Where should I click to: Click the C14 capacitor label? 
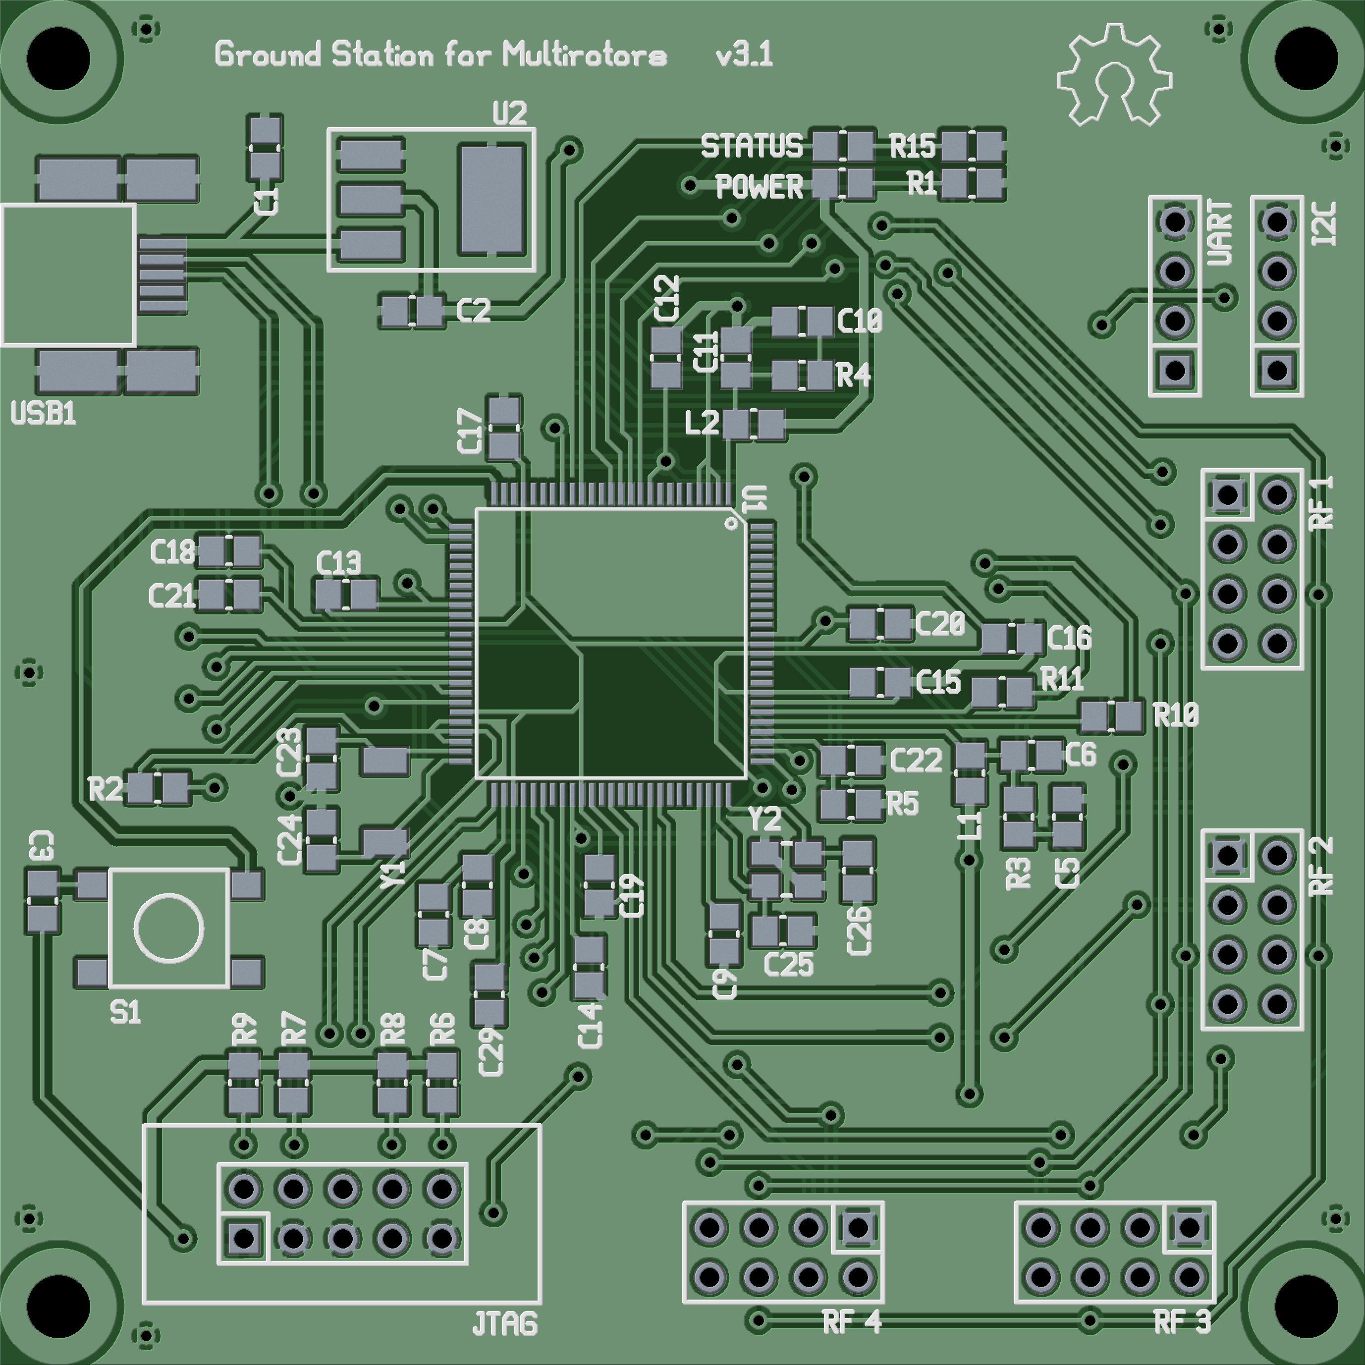pyautogui.click(x=590, y=1026)
